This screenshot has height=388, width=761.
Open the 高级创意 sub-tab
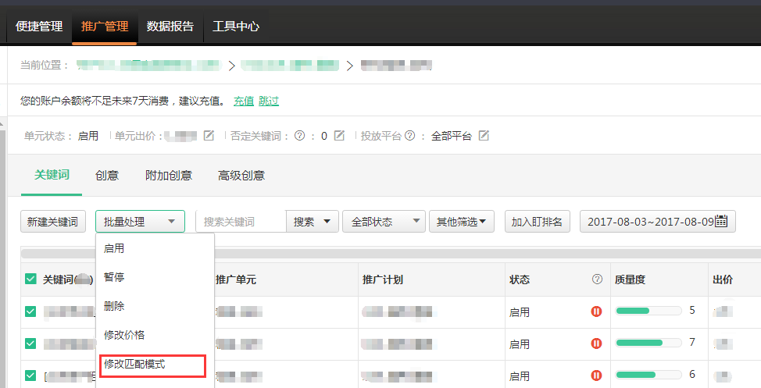pos(241,175)
